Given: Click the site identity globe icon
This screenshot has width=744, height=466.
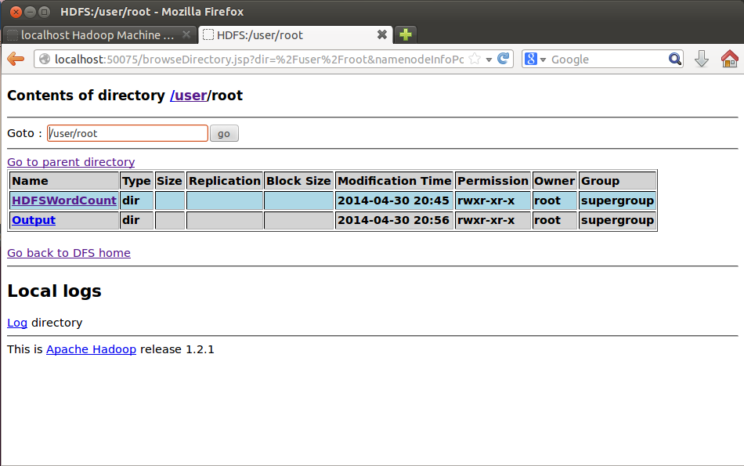Looking at the screenshot, I should click(x=45, y=59).
